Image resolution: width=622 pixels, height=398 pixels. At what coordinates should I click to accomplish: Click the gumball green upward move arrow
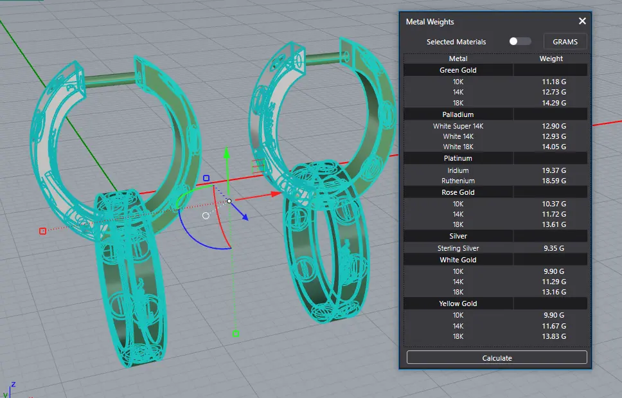(x=226, y=156)
